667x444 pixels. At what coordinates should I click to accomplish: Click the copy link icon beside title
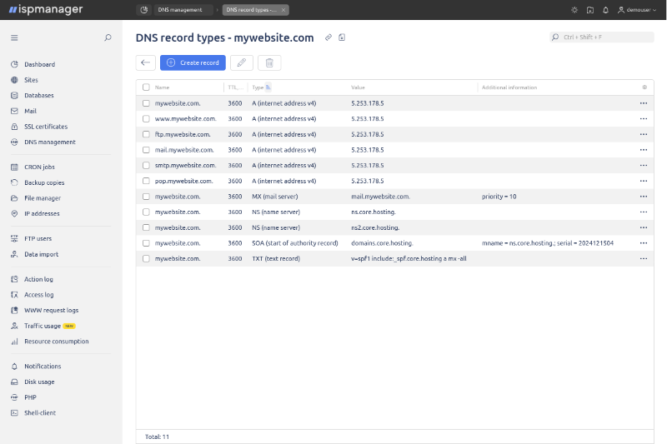click(328, 37)
